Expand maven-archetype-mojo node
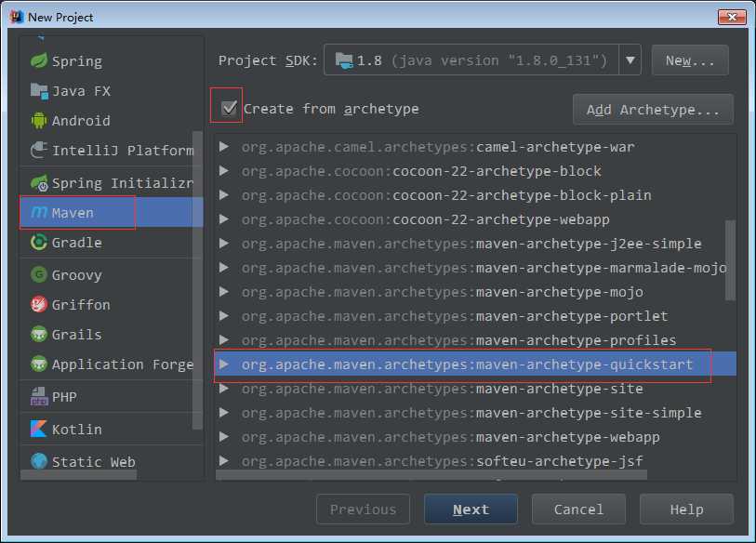This screenshot has width=756, height=543. point(224,291)
